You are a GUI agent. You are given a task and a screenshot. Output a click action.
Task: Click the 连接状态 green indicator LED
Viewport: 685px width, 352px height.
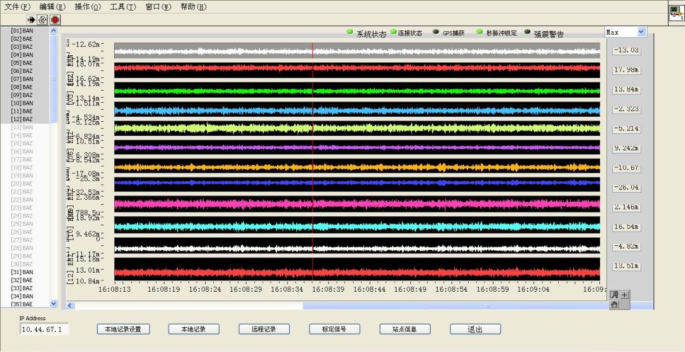pyautogui.click(x=393, y=32)
